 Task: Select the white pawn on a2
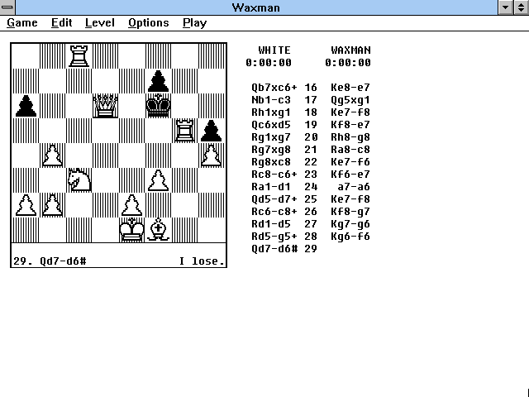tap(26, 205)
